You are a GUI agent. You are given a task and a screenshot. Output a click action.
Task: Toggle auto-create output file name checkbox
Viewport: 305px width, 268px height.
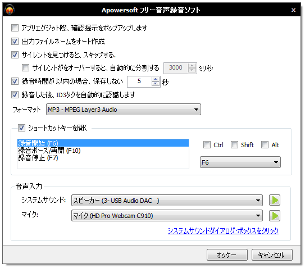(x=15, y=41)
